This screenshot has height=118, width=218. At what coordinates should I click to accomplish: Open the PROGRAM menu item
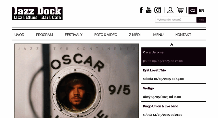[45, 35]
